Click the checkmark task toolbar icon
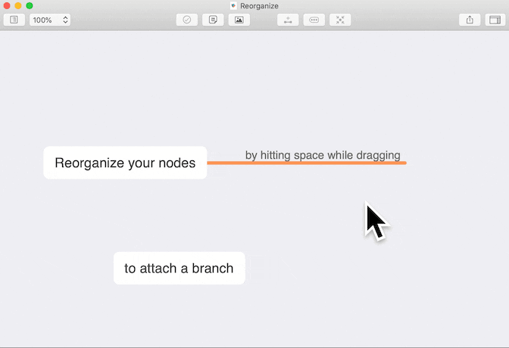The height and width of the screenshot is (348, 509). pos(186,20)
